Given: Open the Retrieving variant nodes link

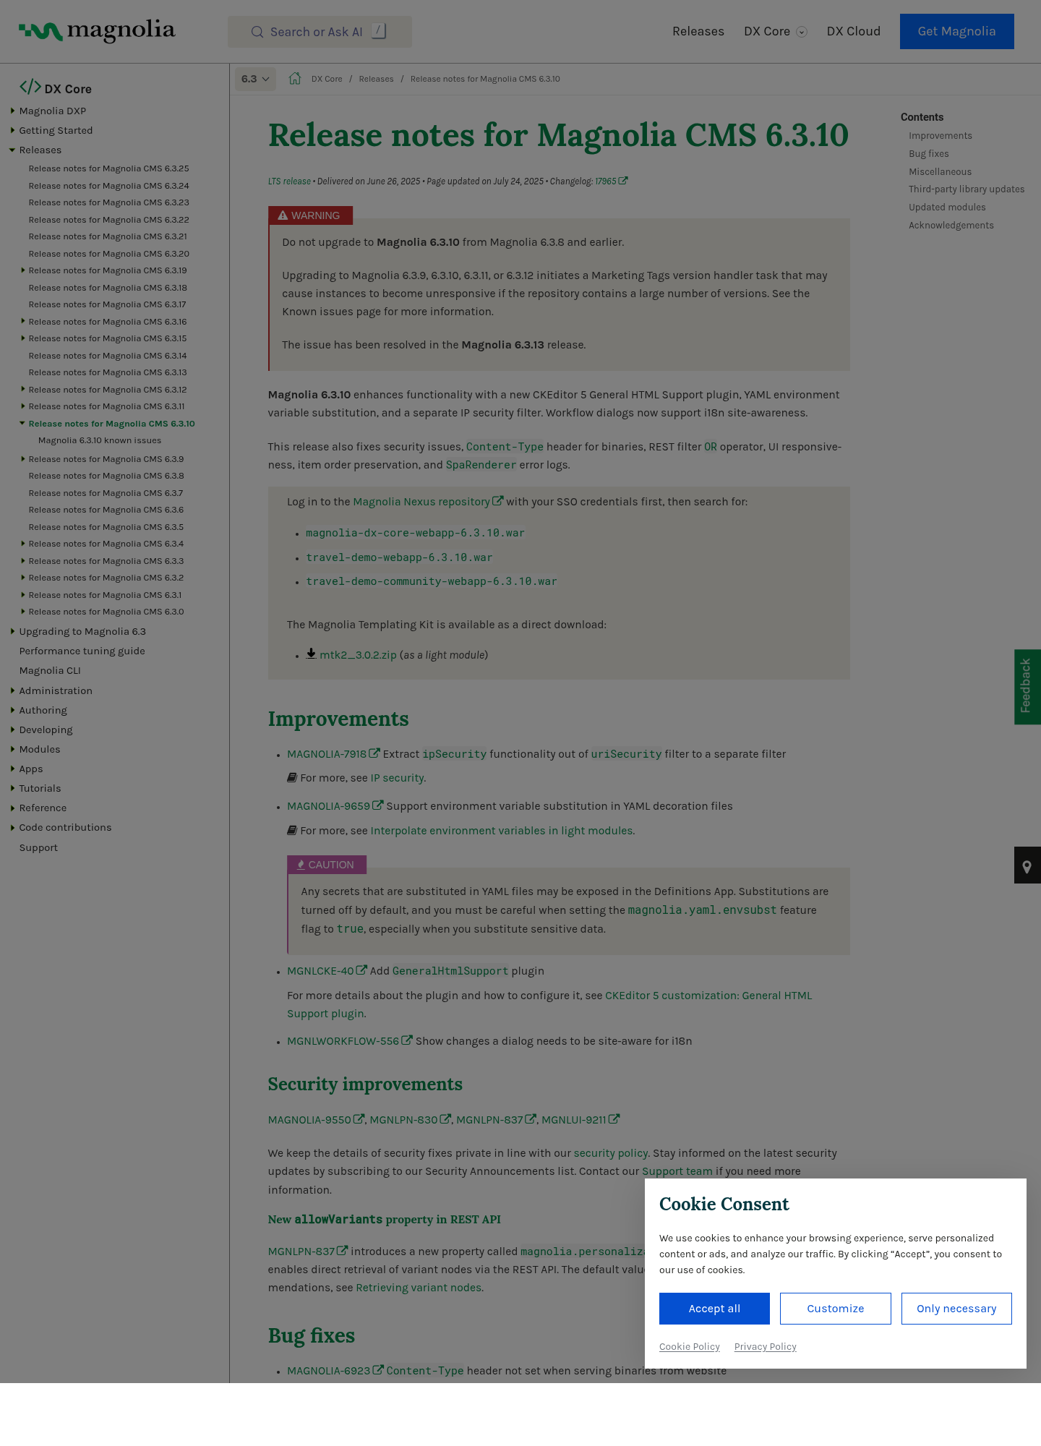Looking at the screenshot, I should [419, 1288].
